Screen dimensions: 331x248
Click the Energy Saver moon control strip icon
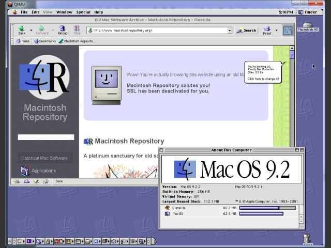tap(29, 241)
